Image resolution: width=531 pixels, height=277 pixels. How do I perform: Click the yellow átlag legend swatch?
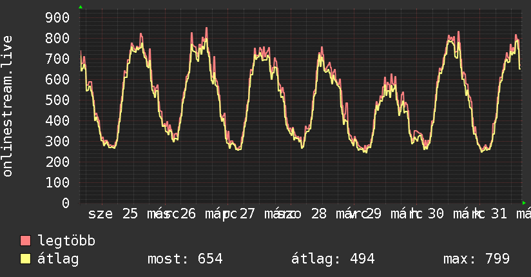25,259
